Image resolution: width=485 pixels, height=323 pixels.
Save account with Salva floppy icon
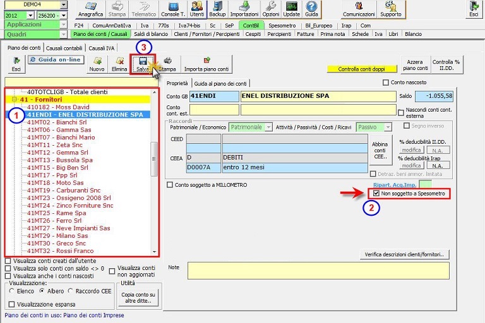143,64
